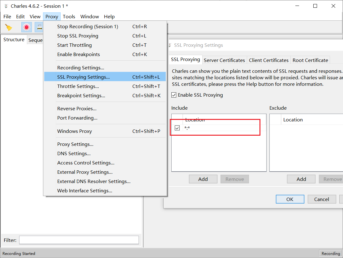Select Throttle Settings menu entry
The height and width of the screenshot is (258, 343).
click(x=78, y=86)
